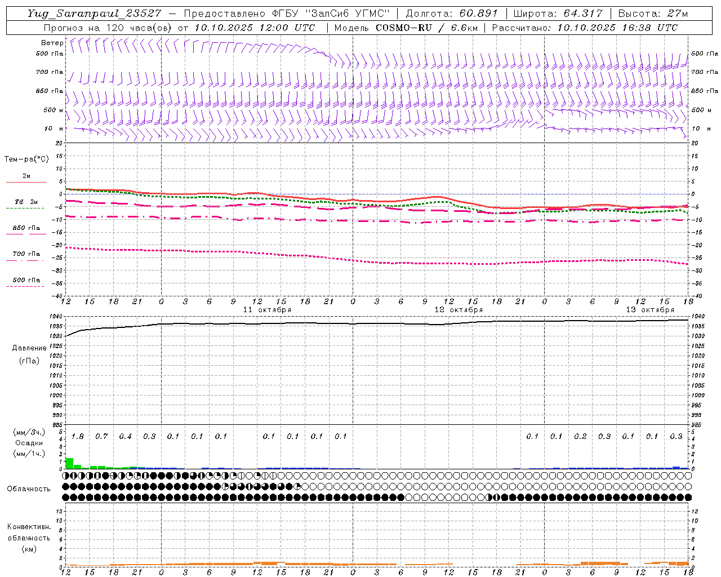Click the station title Yug_Saranpaul_23527
This screenshot has width=721, height=577.
coord(94,14)
